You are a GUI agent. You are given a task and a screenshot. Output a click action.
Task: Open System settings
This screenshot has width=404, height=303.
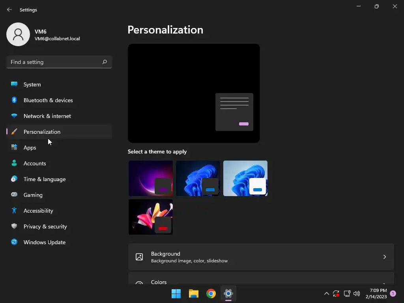[x=59, y=84]
